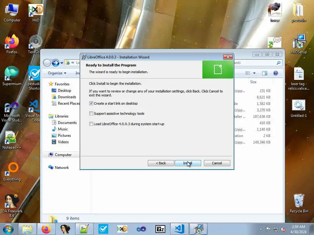314x235 pixels.
Task: Go Back in the installation wizard
Action: (161, 163)
